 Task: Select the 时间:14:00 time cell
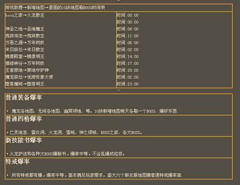[127, 56]
